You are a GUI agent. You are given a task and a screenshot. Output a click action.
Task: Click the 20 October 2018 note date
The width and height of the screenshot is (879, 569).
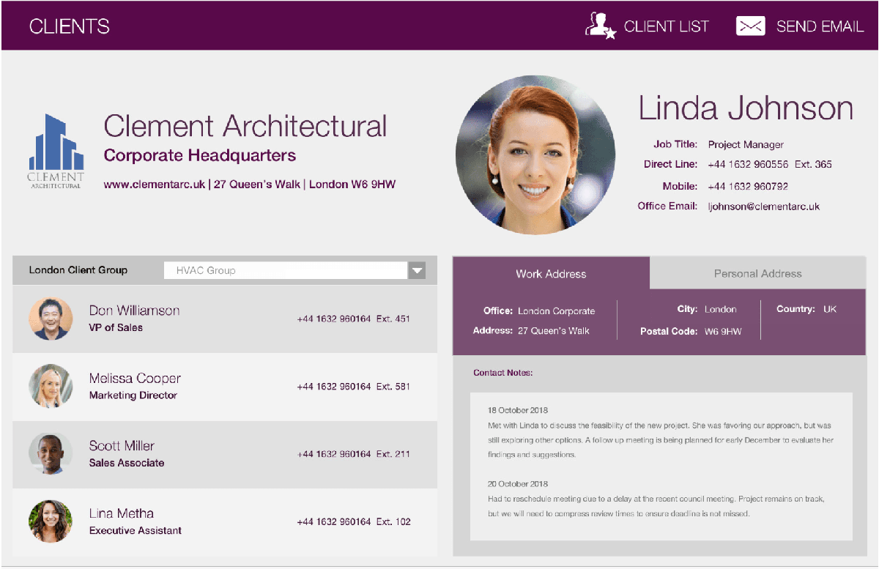tap(518, 484)
